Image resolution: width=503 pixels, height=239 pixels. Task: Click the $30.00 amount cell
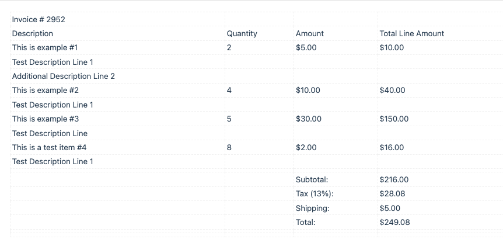pos(336,119)
